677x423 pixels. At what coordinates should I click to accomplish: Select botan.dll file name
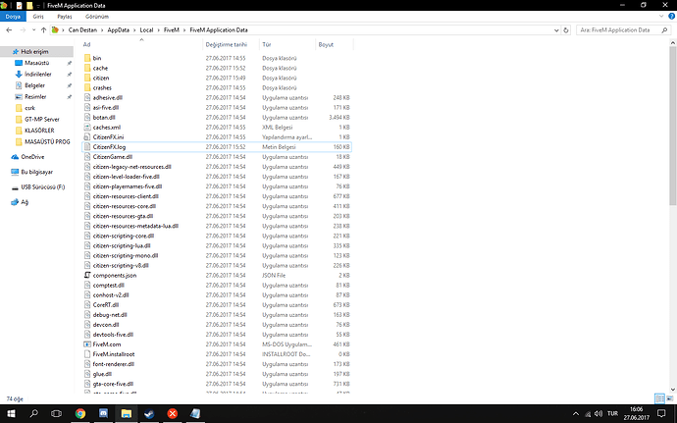click(104, 118)
